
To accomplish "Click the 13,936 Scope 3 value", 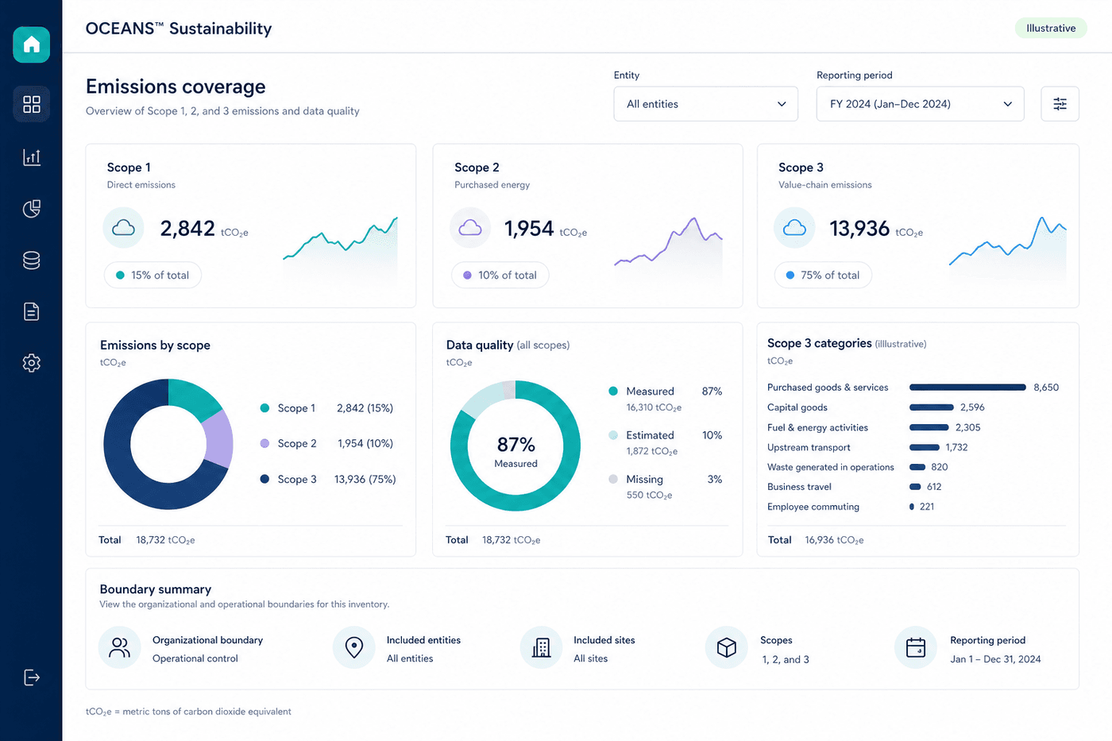I will (859, 229).
